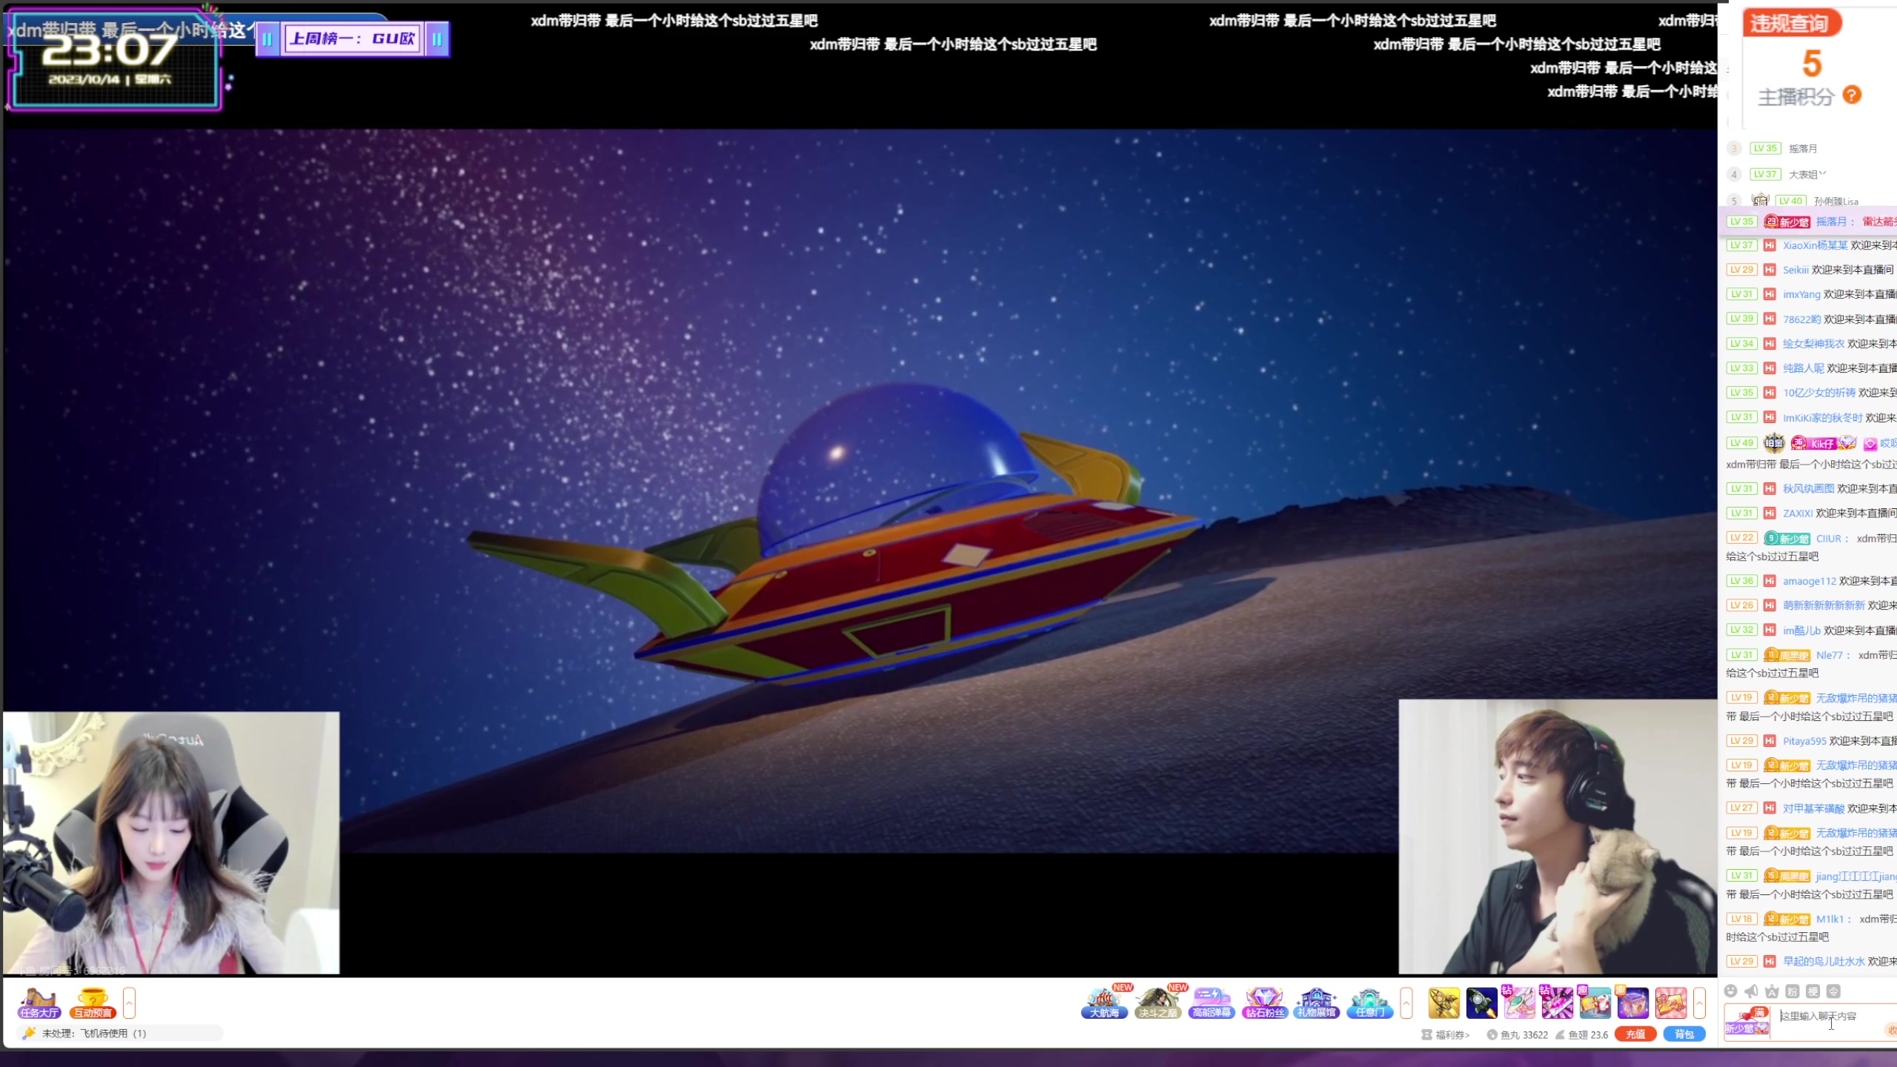Click the blue 背包 backpack button
This screenshot has width=1897, height=1067.
click(x=1684, y=1034)
